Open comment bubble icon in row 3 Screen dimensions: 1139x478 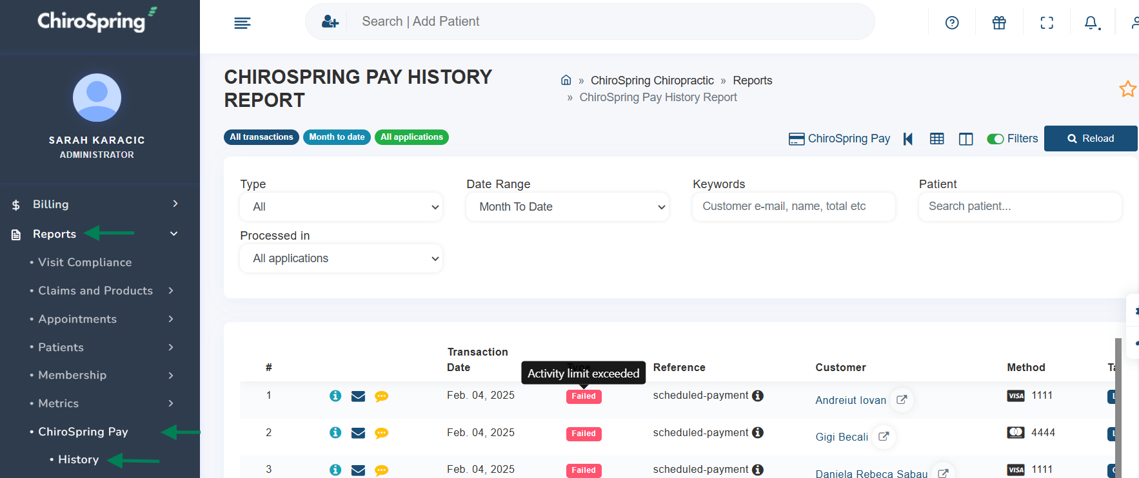click(x=381, y=470)
